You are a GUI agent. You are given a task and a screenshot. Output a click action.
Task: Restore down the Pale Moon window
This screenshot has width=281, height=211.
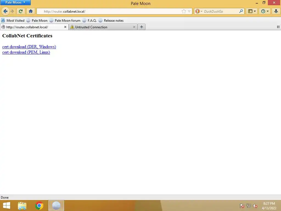point(264,3)
